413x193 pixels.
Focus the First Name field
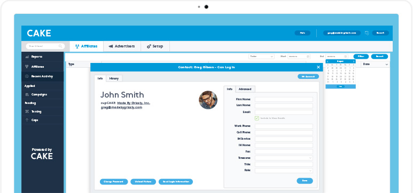[x=284, y=99]
